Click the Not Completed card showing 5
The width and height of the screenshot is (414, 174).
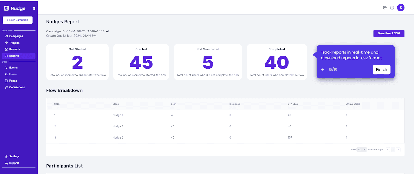tap(208, 62)
